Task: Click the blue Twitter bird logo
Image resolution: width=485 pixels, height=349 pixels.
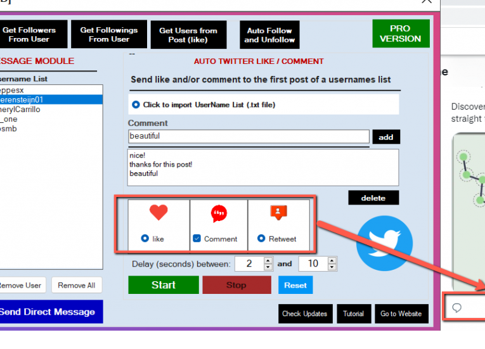Action: tap(384, 244)
